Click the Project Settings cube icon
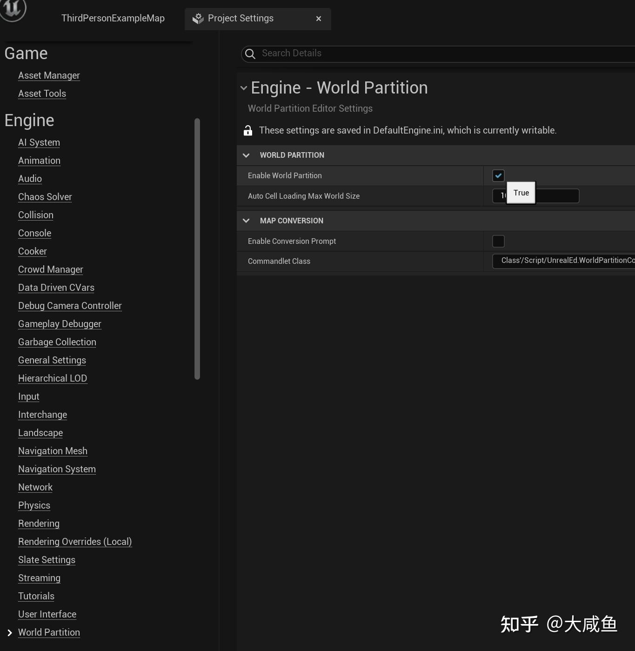Screen dimensions: 635x651 pyautogui.click(x=198, y=18)
